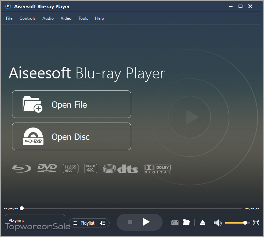
Task: Take a snapshot with camera icon
Action: pos(175,223)
